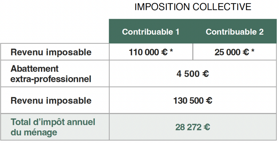Click the asterisk after 25 000 €

253,52
